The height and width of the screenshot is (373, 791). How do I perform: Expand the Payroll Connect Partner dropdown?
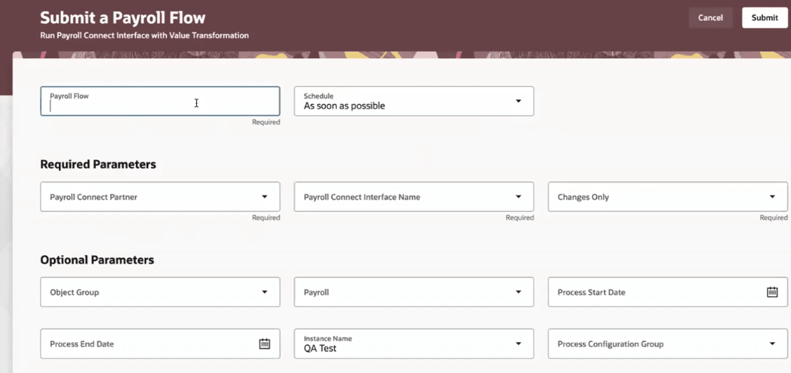(x=160, y=197)
